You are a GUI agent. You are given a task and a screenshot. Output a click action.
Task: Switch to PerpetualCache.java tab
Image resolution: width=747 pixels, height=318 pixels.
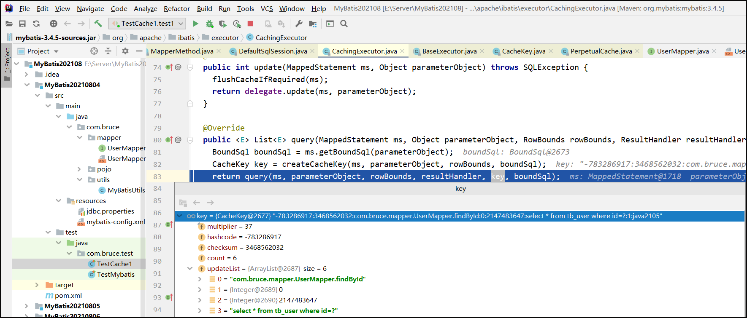pos(601,51)
